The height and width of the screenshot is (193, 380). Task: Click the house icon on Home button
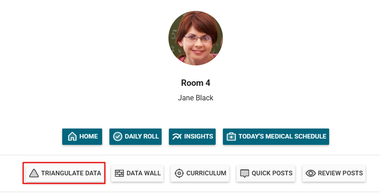tap(72, 137)
